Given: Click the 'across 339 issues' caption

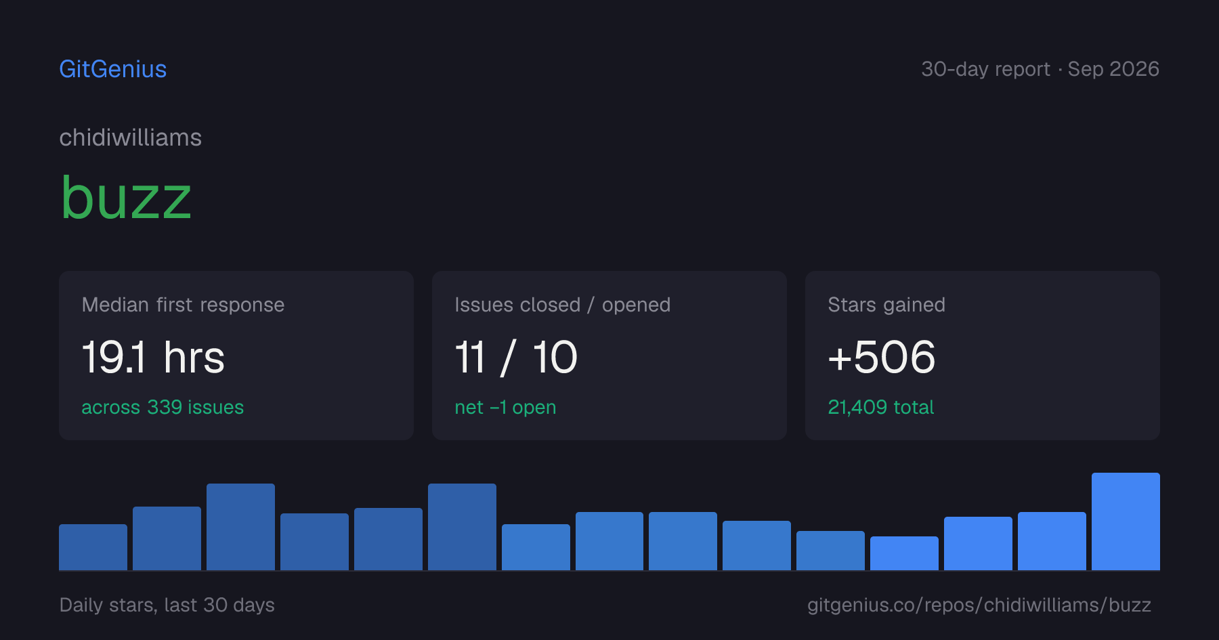Looking at the screenshot, I should coord(163,407).
